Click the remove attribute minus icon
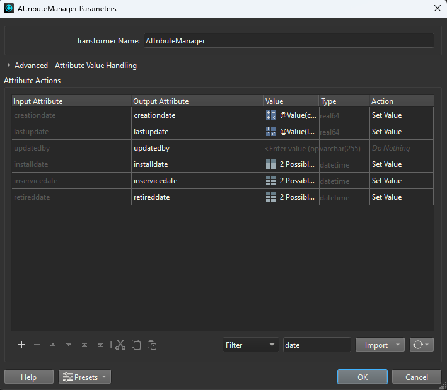This screenshot has height=390, width=447. coord(37,345)
